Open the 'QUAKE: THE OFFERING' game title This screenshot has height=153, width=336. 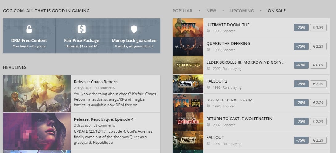point(228,43)
